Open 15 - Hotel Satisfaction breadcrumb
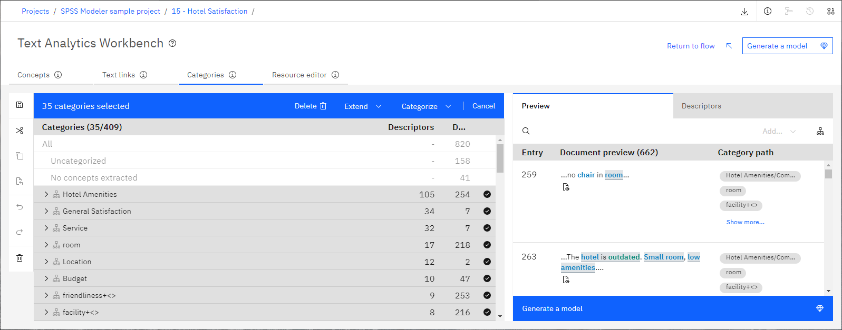The image size is (842, 330). click(209, 11)
